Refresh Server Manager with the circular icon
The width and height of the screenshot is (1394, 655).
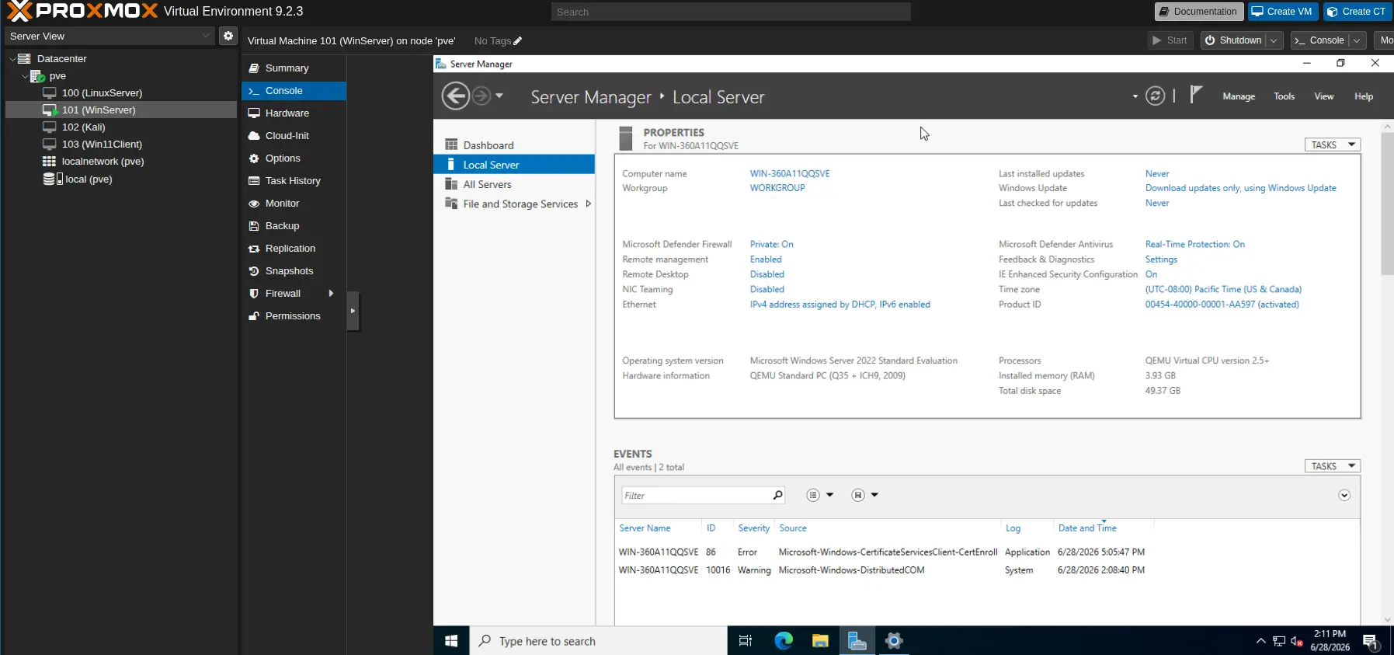pos(1156,96)
